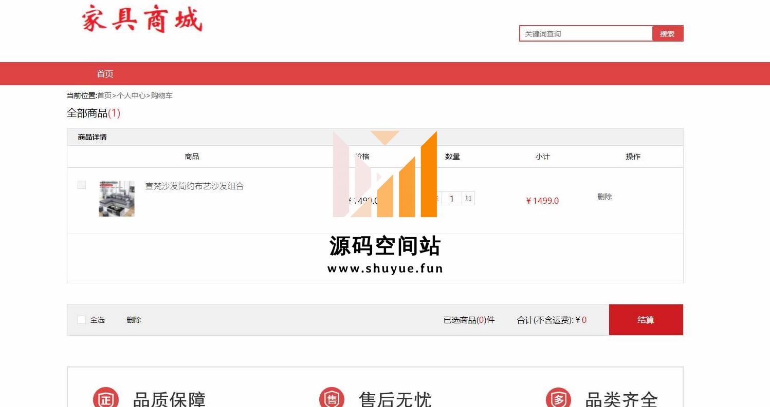Go to 个人中心 in the breadcrumb
The image size is (770, 407).
click(x=132, y=95)
